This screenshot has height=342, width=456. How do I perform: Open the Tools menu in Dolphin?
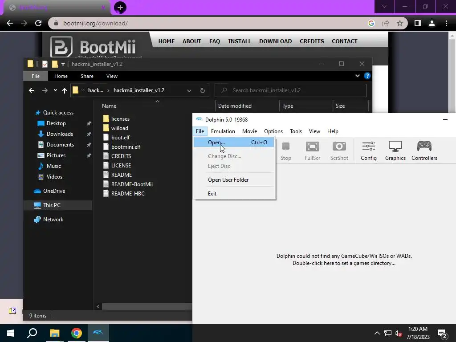296,131
